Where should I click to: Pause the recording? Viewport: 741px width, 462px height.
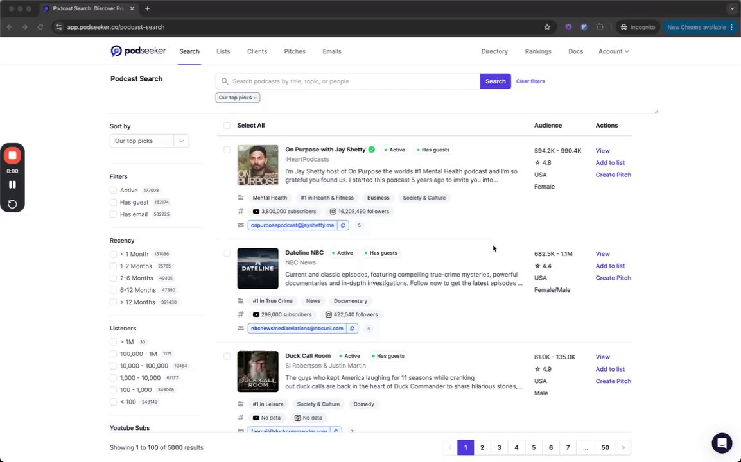pyautogui.click(x=12, y=185)
